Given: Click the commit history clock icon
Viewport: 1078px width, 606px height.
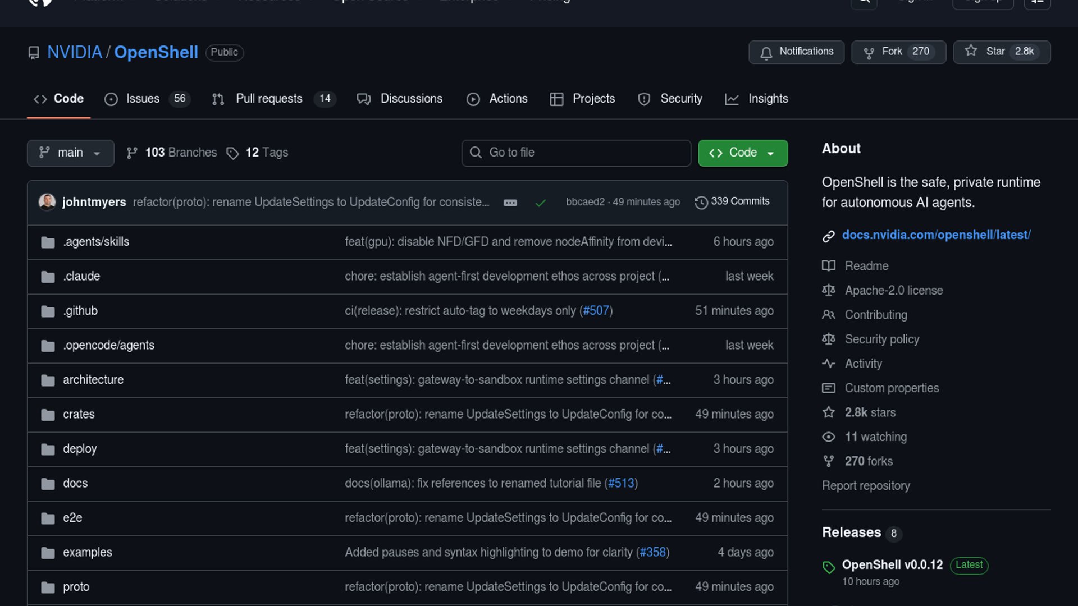Looking at the screenshot, I should [x=701, y=202].
